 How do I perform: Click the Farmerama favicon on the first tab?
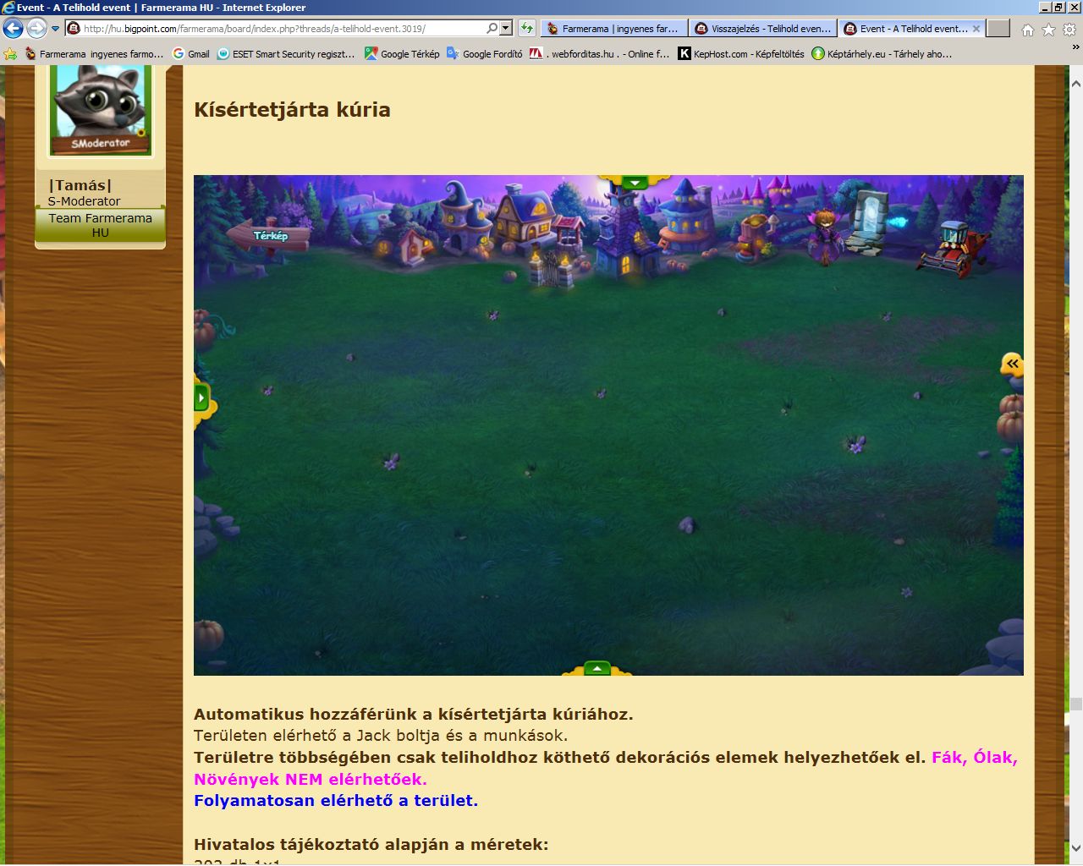click(x=553, y=29)
